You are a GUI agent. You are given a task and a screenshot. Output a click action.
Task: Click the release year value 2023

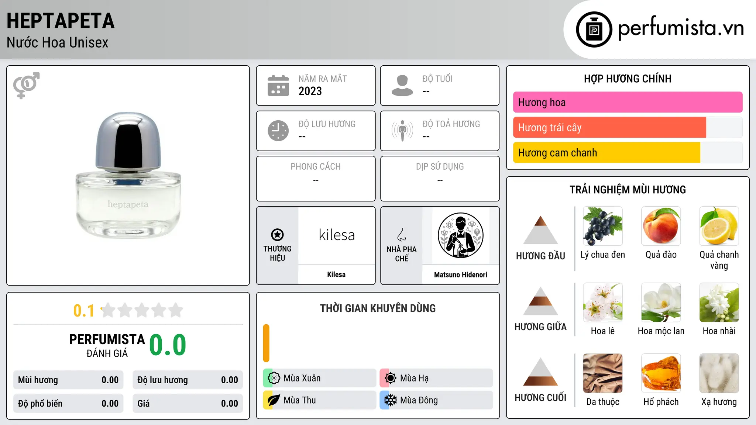[310, 91]
